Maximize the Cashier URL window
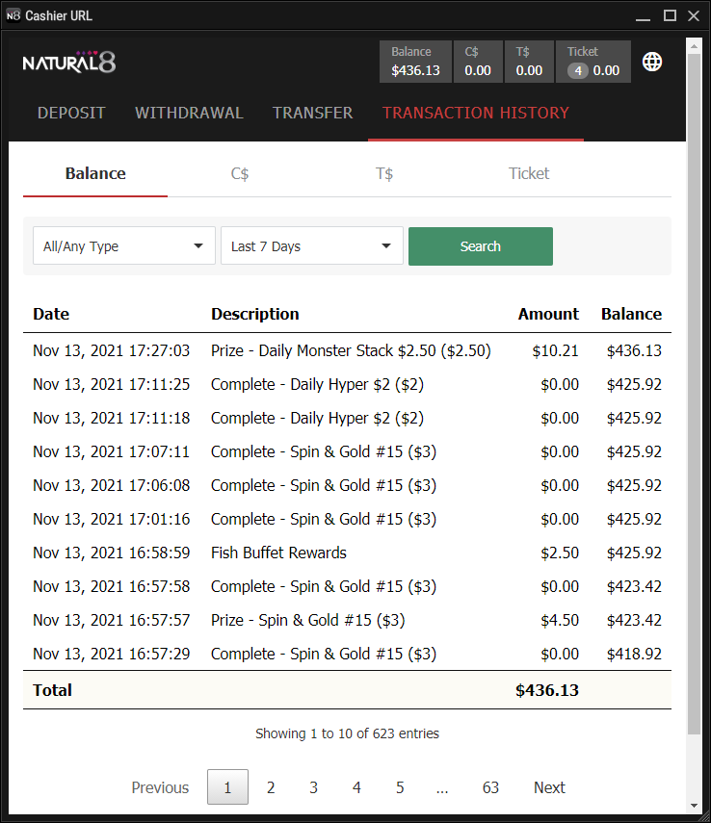This screenshot has width=711, height=823. pos(670,15)
